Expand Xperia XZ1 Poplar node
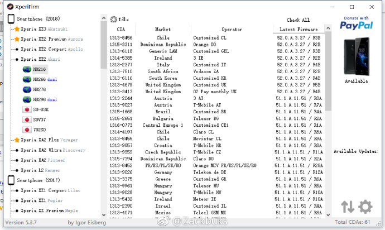 [41, 200]
